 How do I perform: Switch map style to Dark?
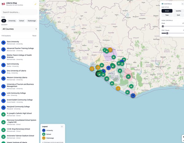(x=178, y=15)
